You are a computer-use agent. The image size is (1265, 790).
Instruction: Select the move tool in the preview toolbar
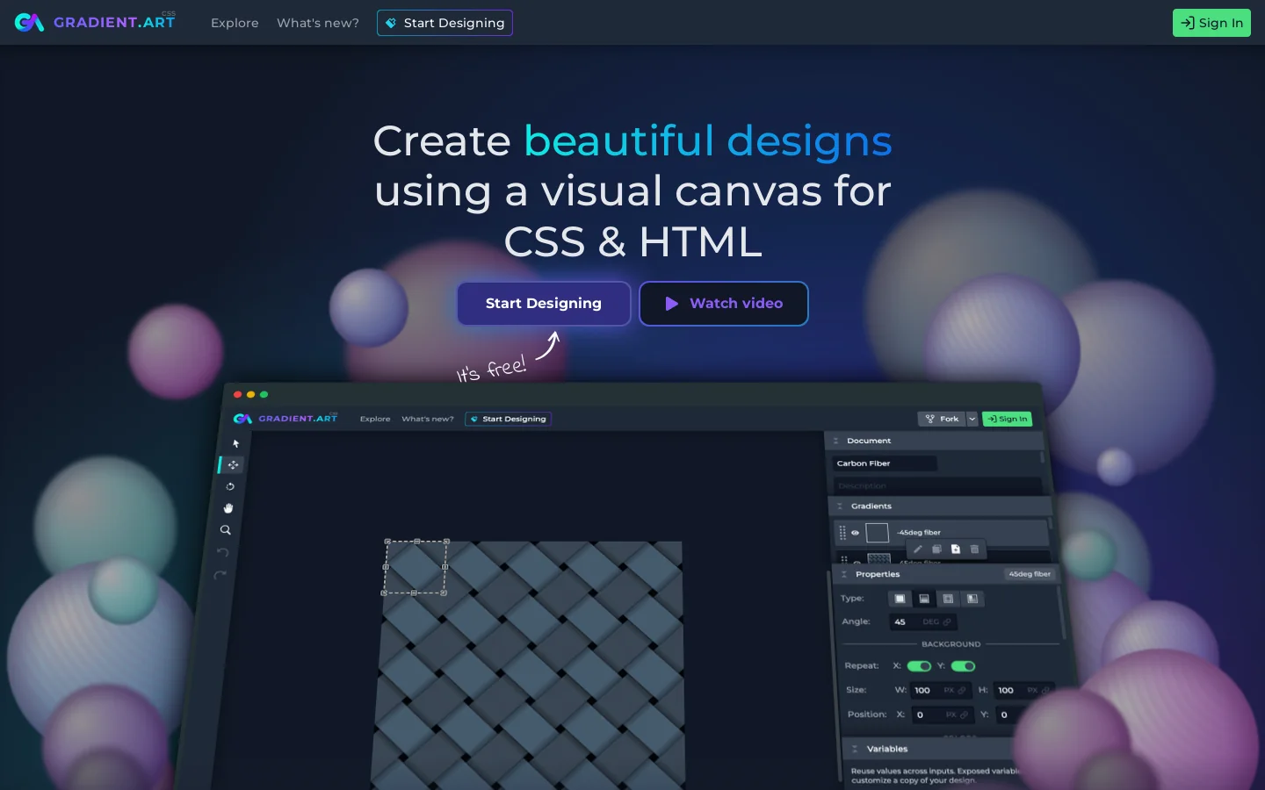233,465
